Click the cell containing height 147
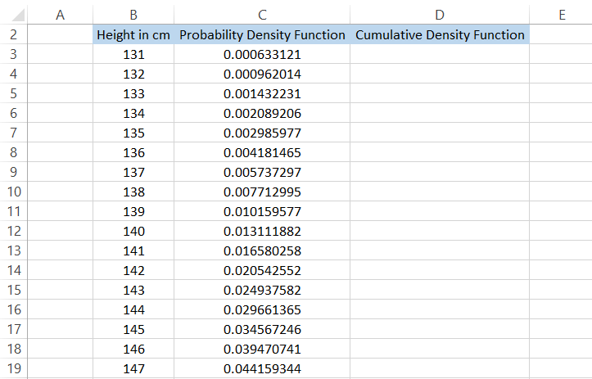Screen dimensions: 592x379 pos(133,368)
